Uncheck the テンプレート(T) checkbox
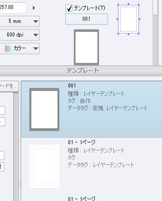Screen dimensions: 162x201 coord(69,8)
